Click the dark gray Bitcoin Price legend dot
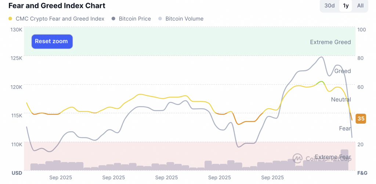 point(113,19)
